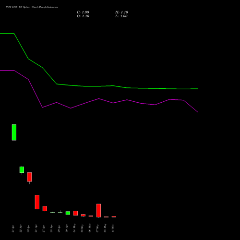The height and width of the screenshot is (240, 240).
Task: Select the 11 May date label
Action: [x=113, y=228]
